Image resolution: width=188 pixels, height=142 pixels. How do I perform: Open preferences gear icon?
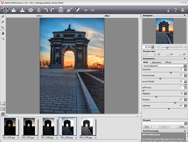pos(183,10)
